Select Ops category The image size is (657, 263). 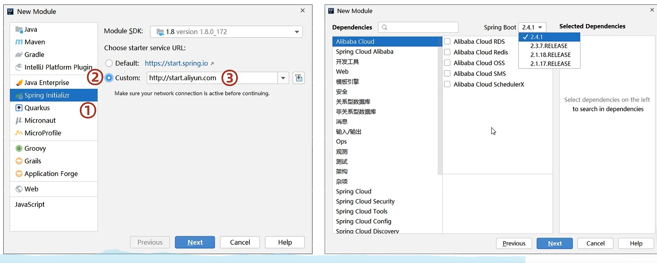[385, 141]
